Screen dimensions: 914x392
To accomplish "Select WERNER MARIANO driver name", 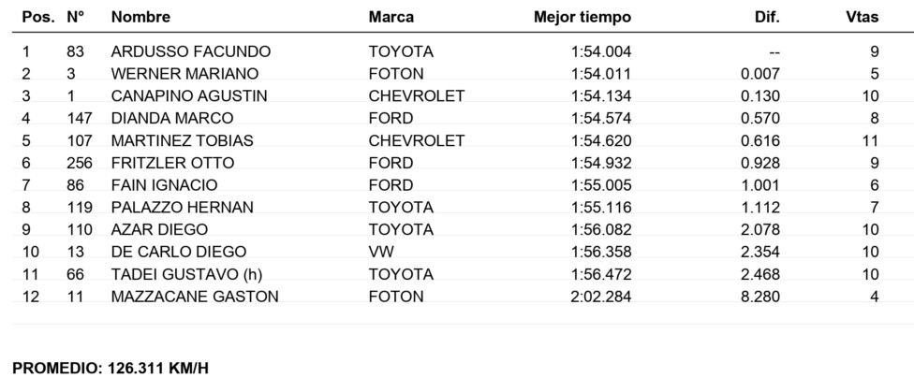I will 184,74.
